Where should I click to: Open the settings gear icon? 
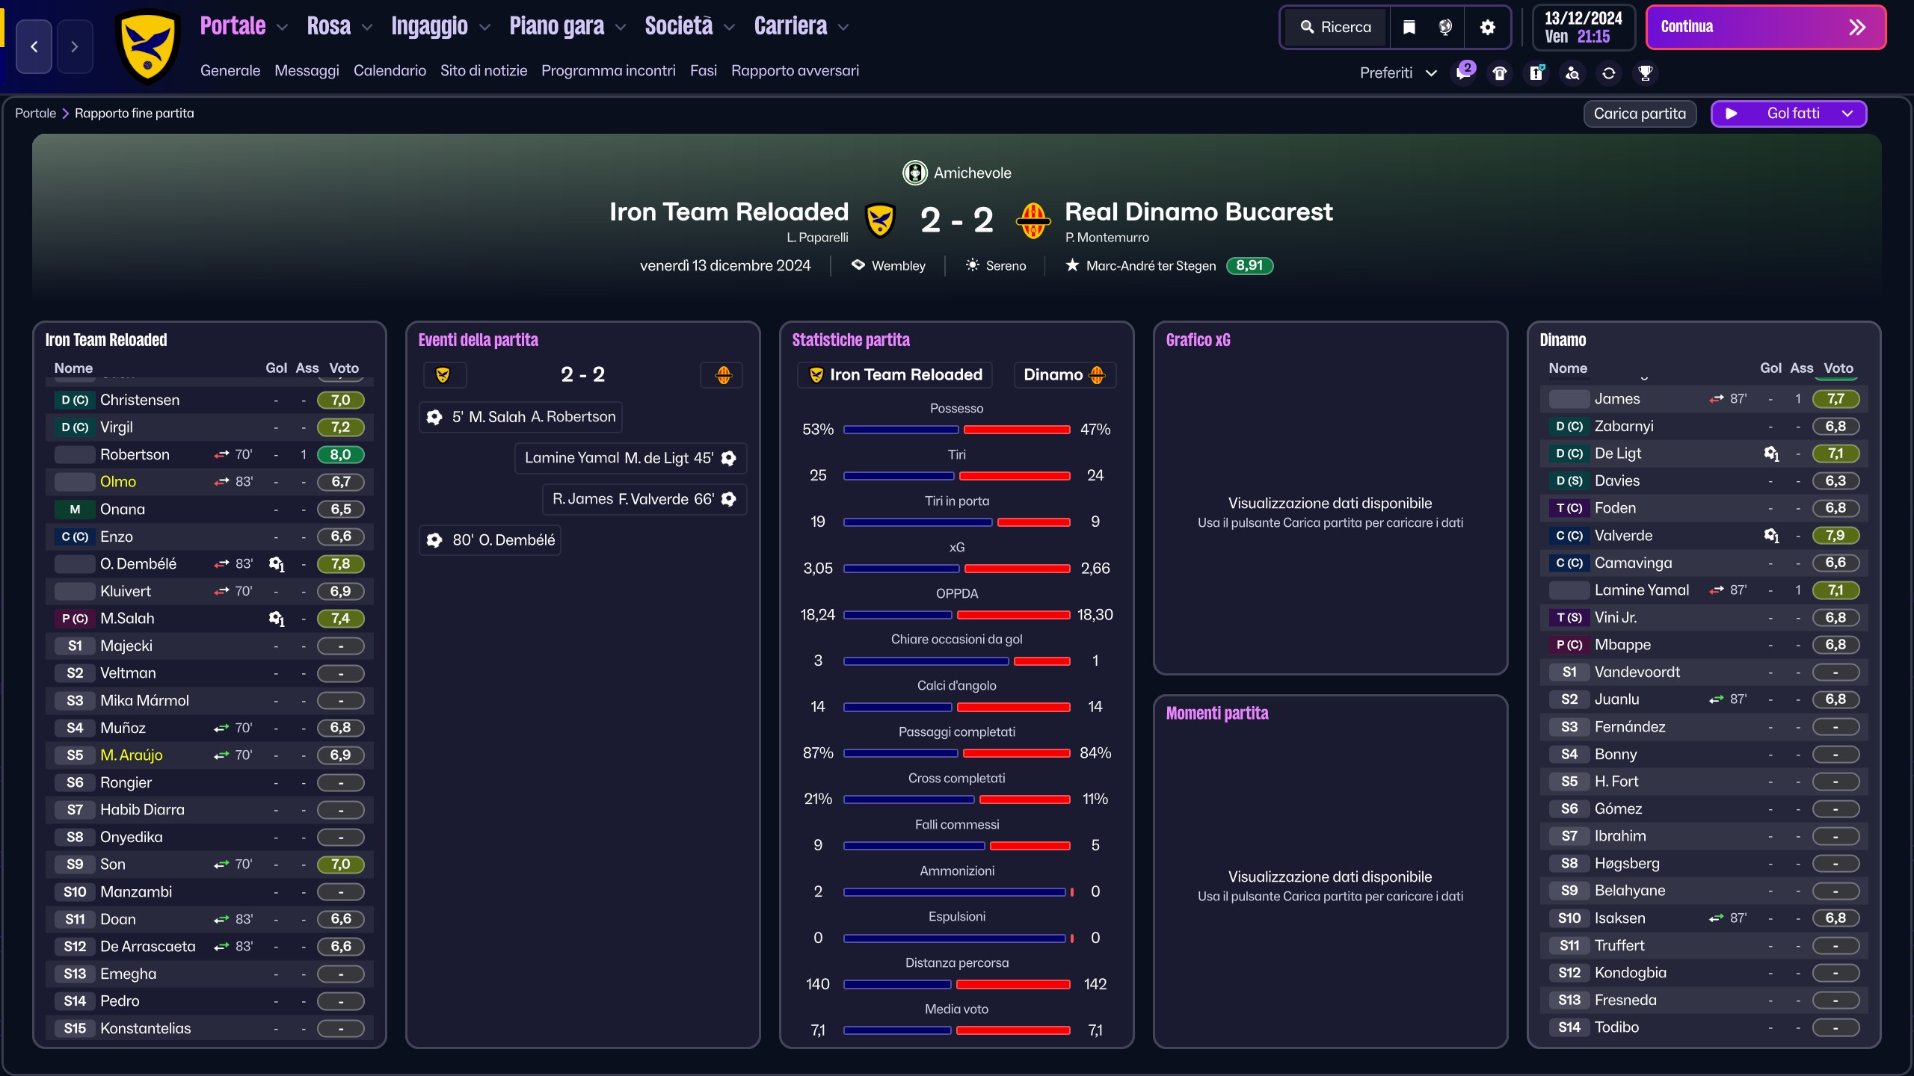pos(1487,28)
